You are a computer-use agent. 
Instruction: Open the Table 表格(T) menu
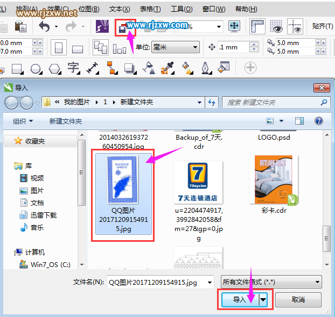click(x=150, y=9)
